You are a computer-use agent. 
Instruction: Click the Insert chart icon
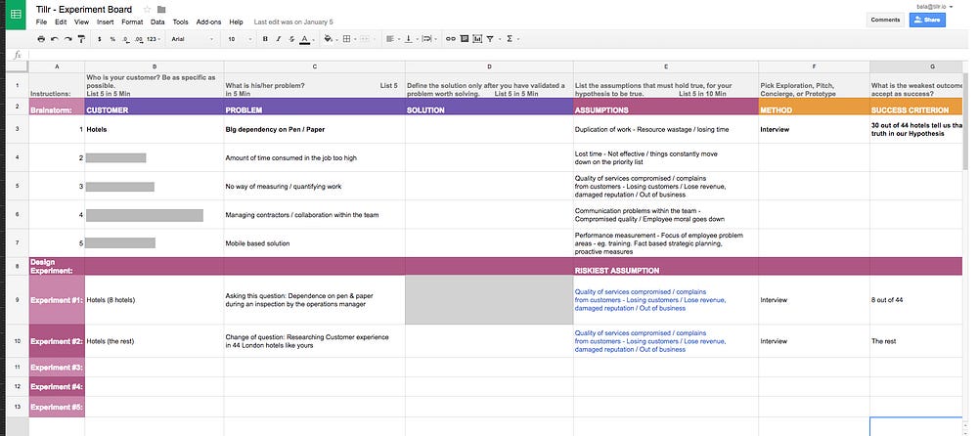click(477, 39)
